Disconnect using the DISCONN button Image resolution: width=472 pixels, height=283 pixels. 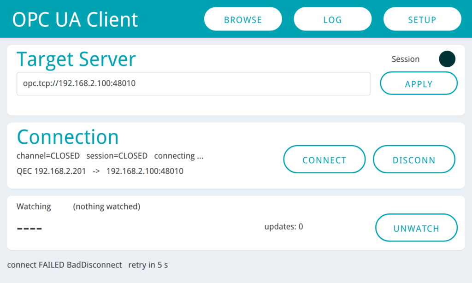coord(414,159)
